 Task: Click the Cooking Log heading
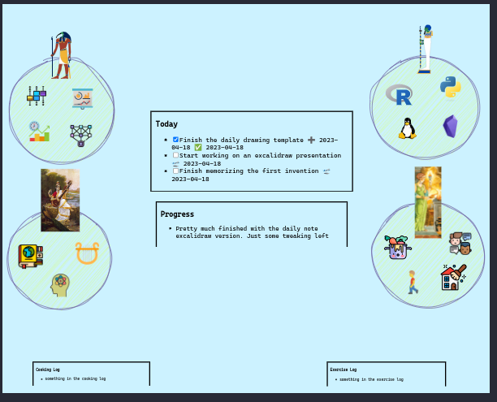click(48, 370)
